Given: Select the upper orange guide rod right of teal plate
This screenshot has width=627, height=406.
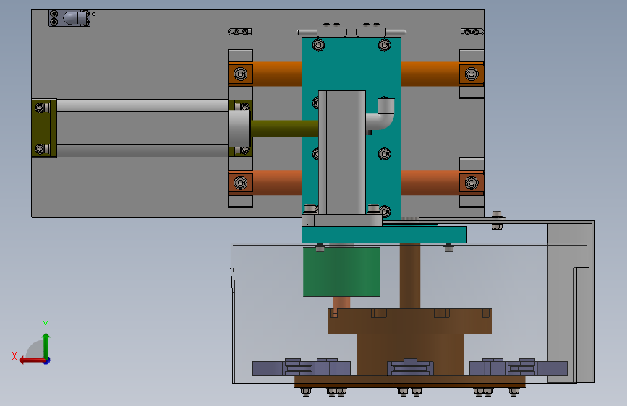Looking at the screenshot, I should [x=430, y=74].
